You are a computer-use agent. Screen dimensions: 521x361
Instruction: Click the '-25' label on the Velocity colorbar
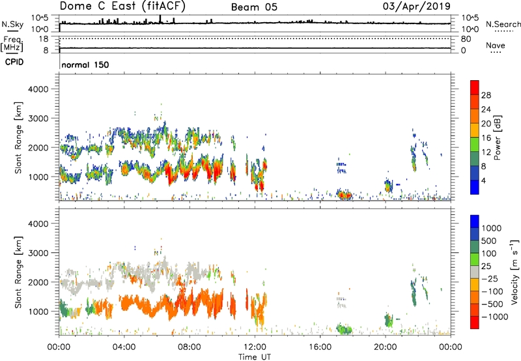point(490,278)
